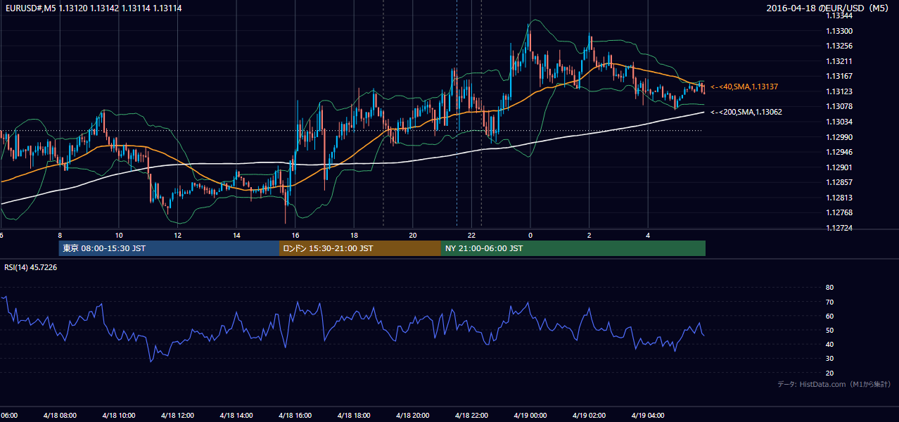Click RSI scale value 40
The height and width of the screenshot is (422, 899).
829,344
